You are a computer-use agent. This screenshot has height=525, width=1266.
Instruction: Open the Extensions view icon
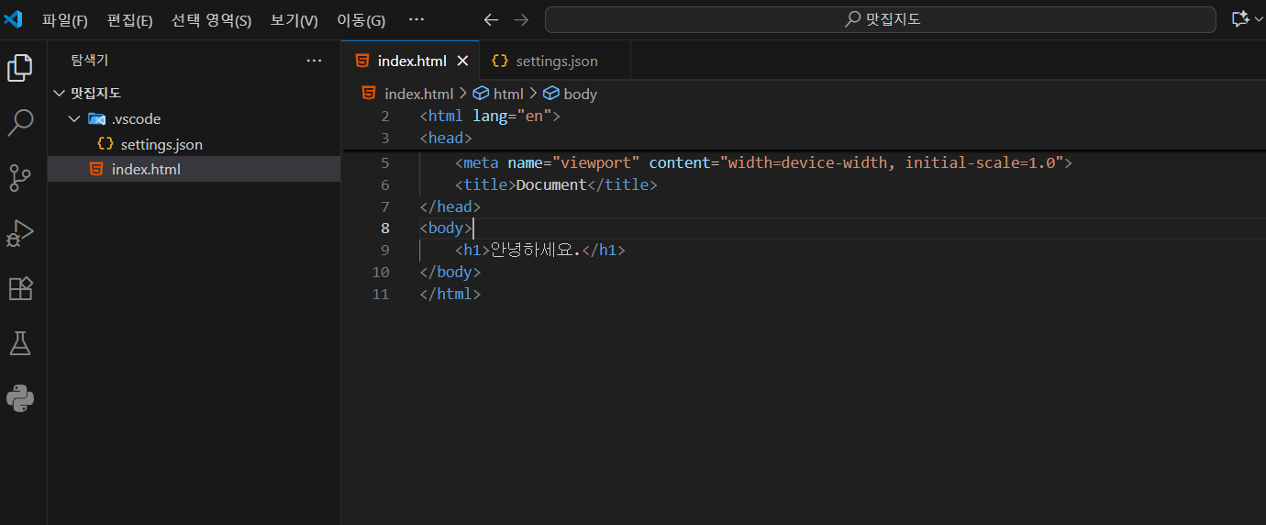tap(20, 288)
